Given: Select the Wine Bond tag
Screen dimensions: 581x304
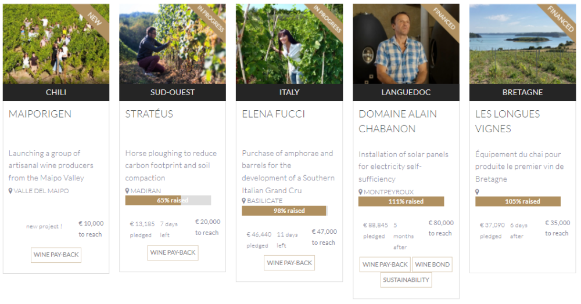Looking at the screenshot, I should (x=432, y=265).
